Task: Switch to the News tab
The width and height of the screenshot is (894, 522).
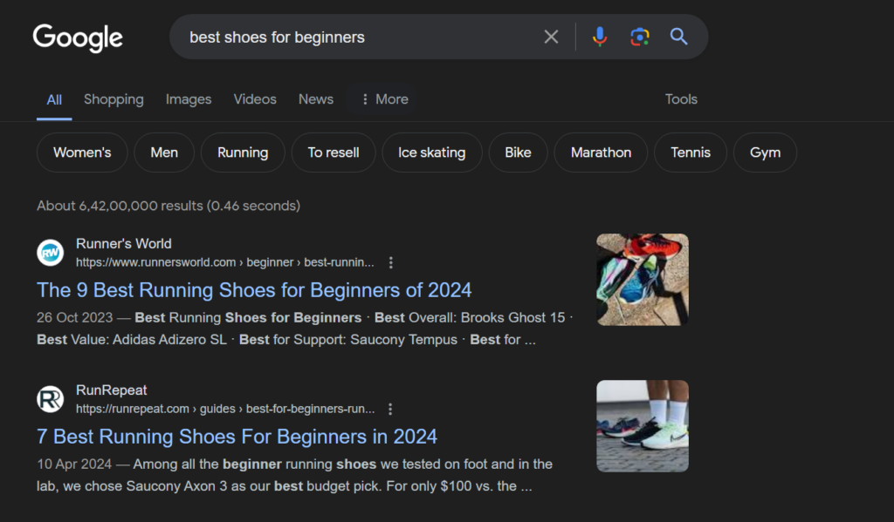Action: pyautogui.click(x=316, y=99)
